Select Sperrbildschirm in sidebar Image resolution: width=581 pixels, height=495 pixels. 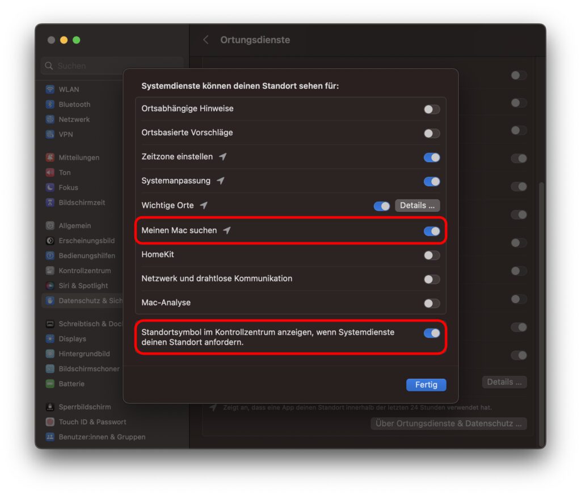coord(85,407)
